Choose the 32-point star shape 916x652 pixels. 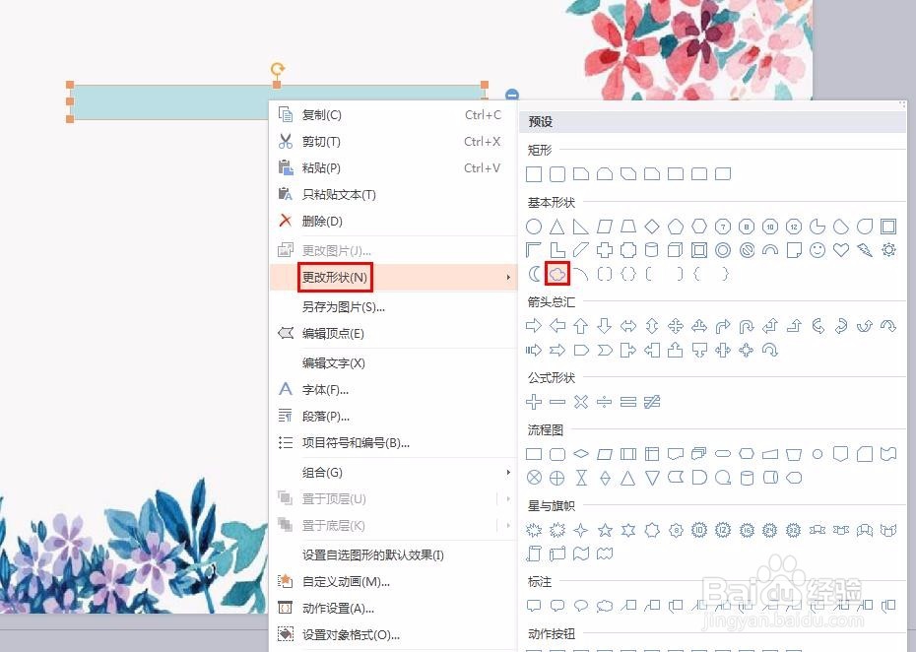(793, 530)
